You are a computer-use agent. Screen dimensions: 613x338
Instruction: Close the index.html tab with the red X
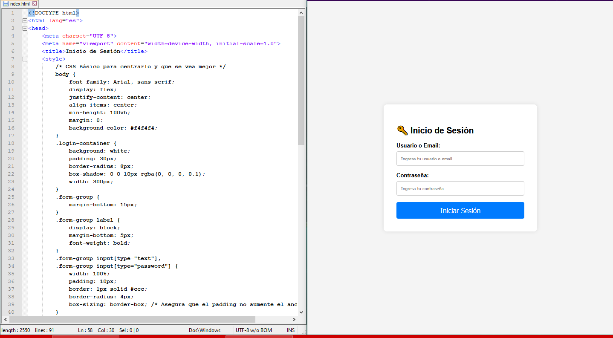click(x=35, y=4)
